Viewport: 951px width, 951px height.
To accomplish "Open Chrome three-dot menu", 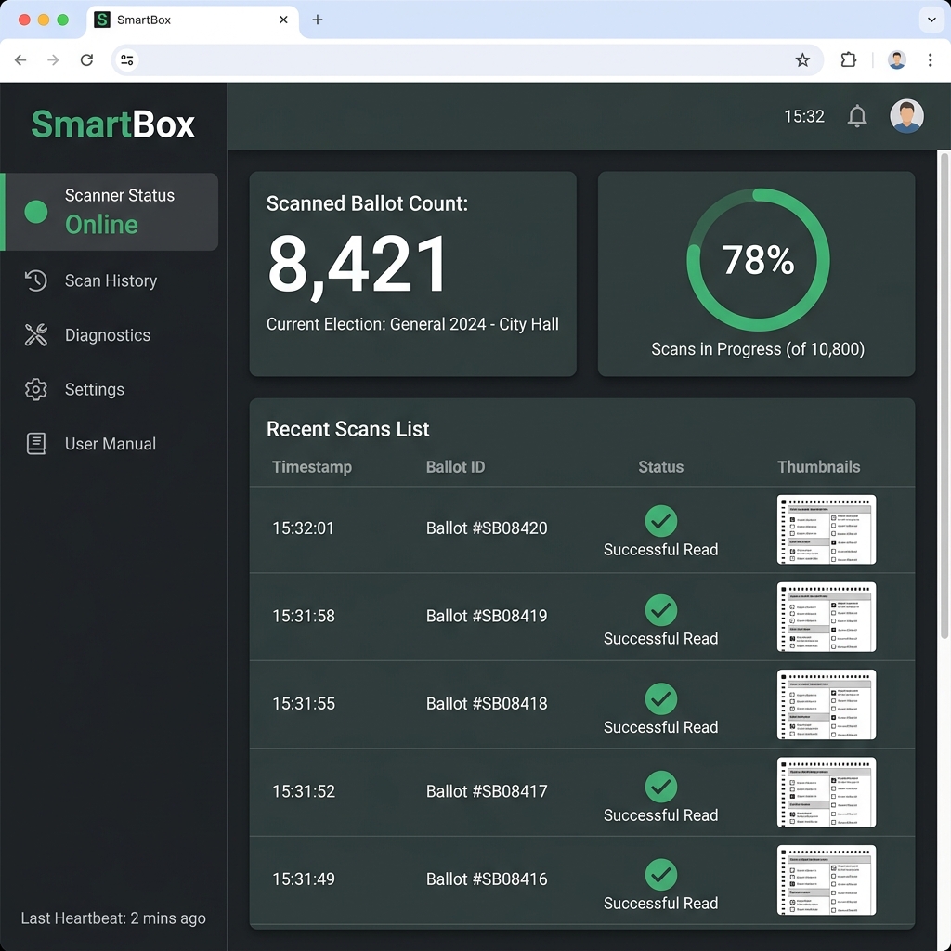I will click(x=930, y=60).
